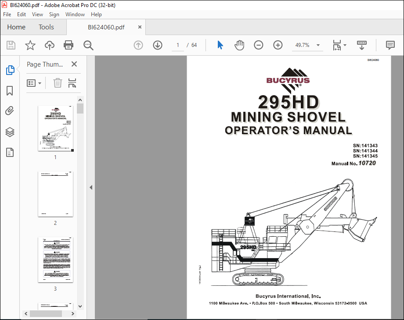Open the Window menu
This screenshot has height=320, width=404.
[x=75, y=14]
